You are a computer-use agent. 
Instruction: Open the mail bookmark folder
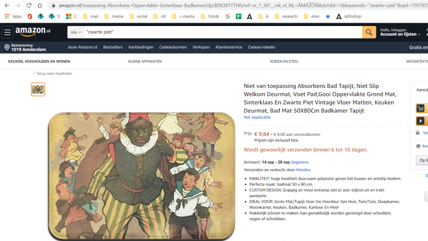click(x=91, y=16)
